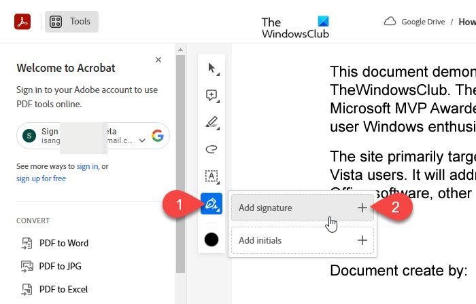Open the Adobe Acrobat home logo
This screenshot has height=304, width=476.
point(22,22)
